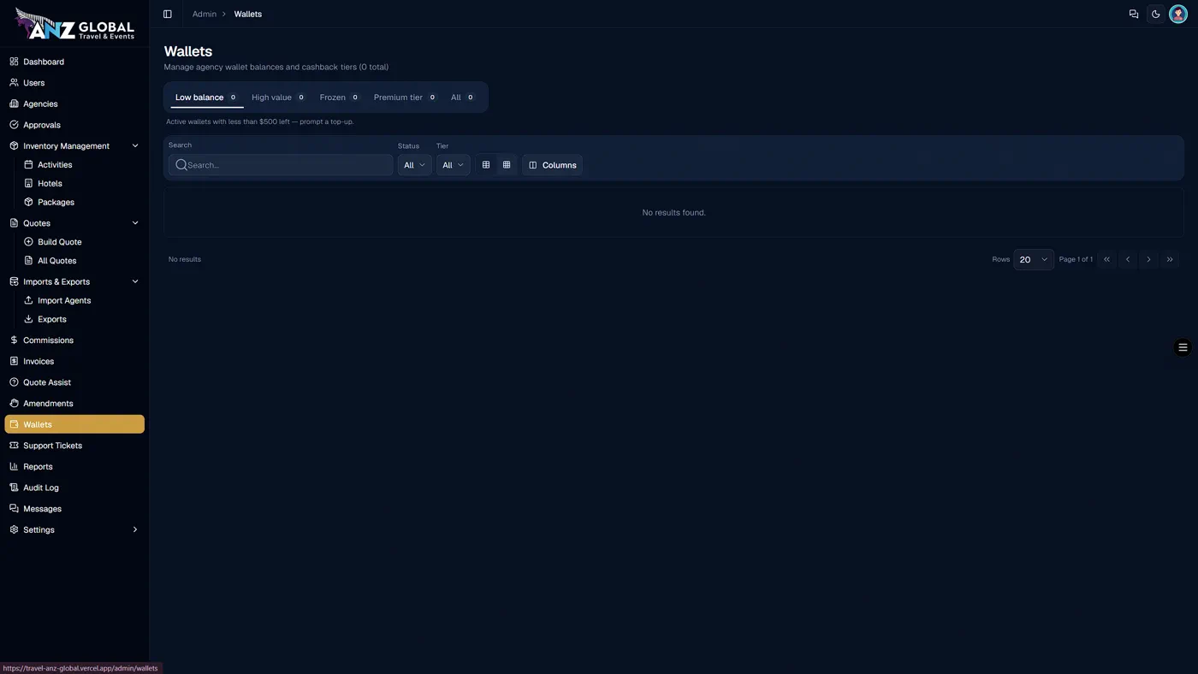Collapse Imports & Exports section chevron

tap(135, 281)
